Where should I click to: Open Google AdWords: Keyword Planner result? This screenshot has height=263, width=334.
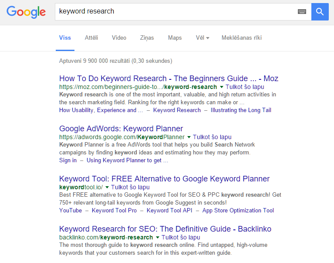pyautogui.click(x=121, y=129)
